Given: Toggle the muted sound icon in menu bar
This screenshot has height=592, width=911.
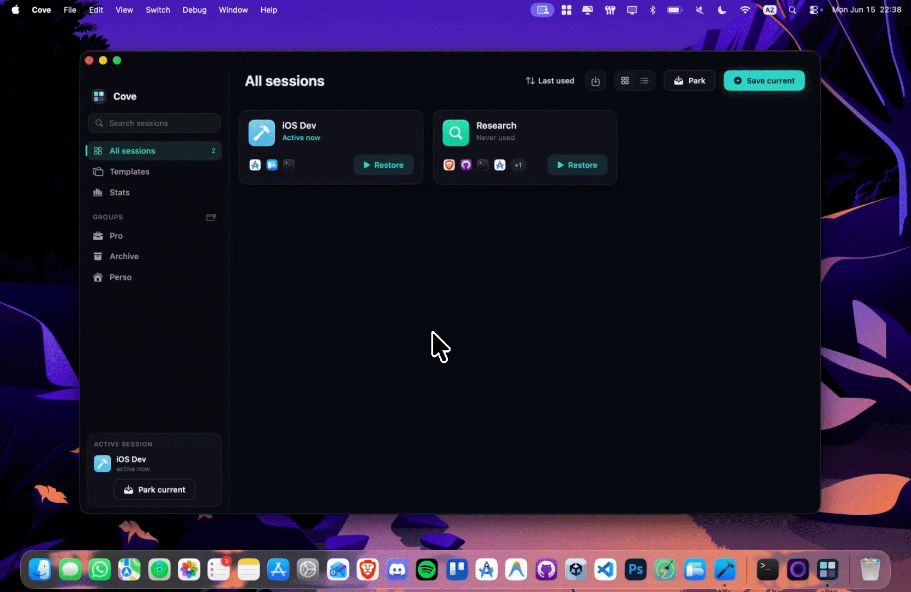Looking at the screenshot, I should point(700,10).
